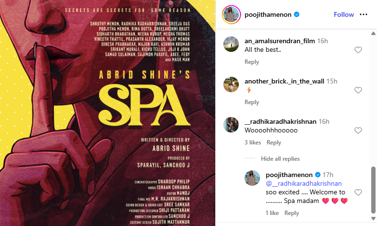The image size is (377, 226).
Task: Click the comments scrollbar thumb
Action: pos(373,190)
